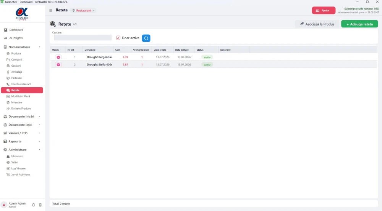Open row menu for Drought Stella
Image resolution: width=382 pixels, height=211 pixels.
58,65
